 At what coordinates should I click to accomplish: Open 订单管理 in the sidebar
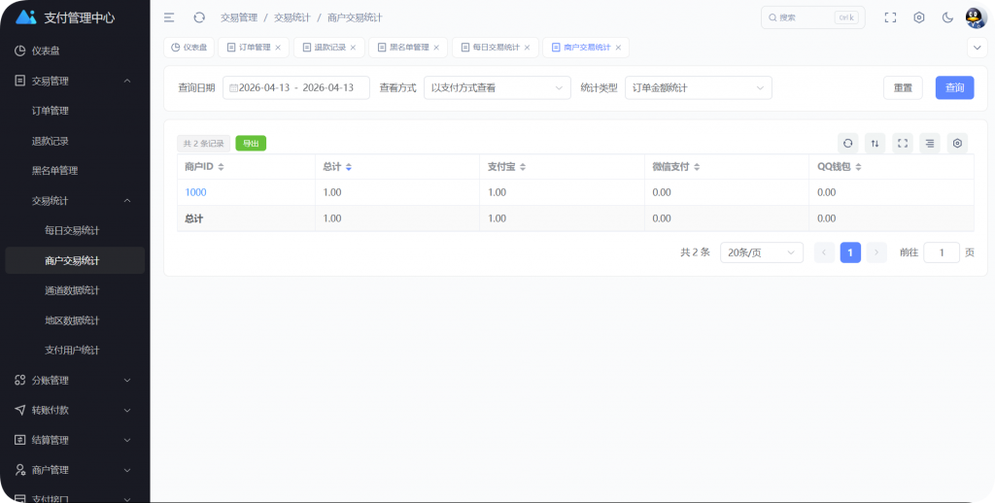click(75, 111)
